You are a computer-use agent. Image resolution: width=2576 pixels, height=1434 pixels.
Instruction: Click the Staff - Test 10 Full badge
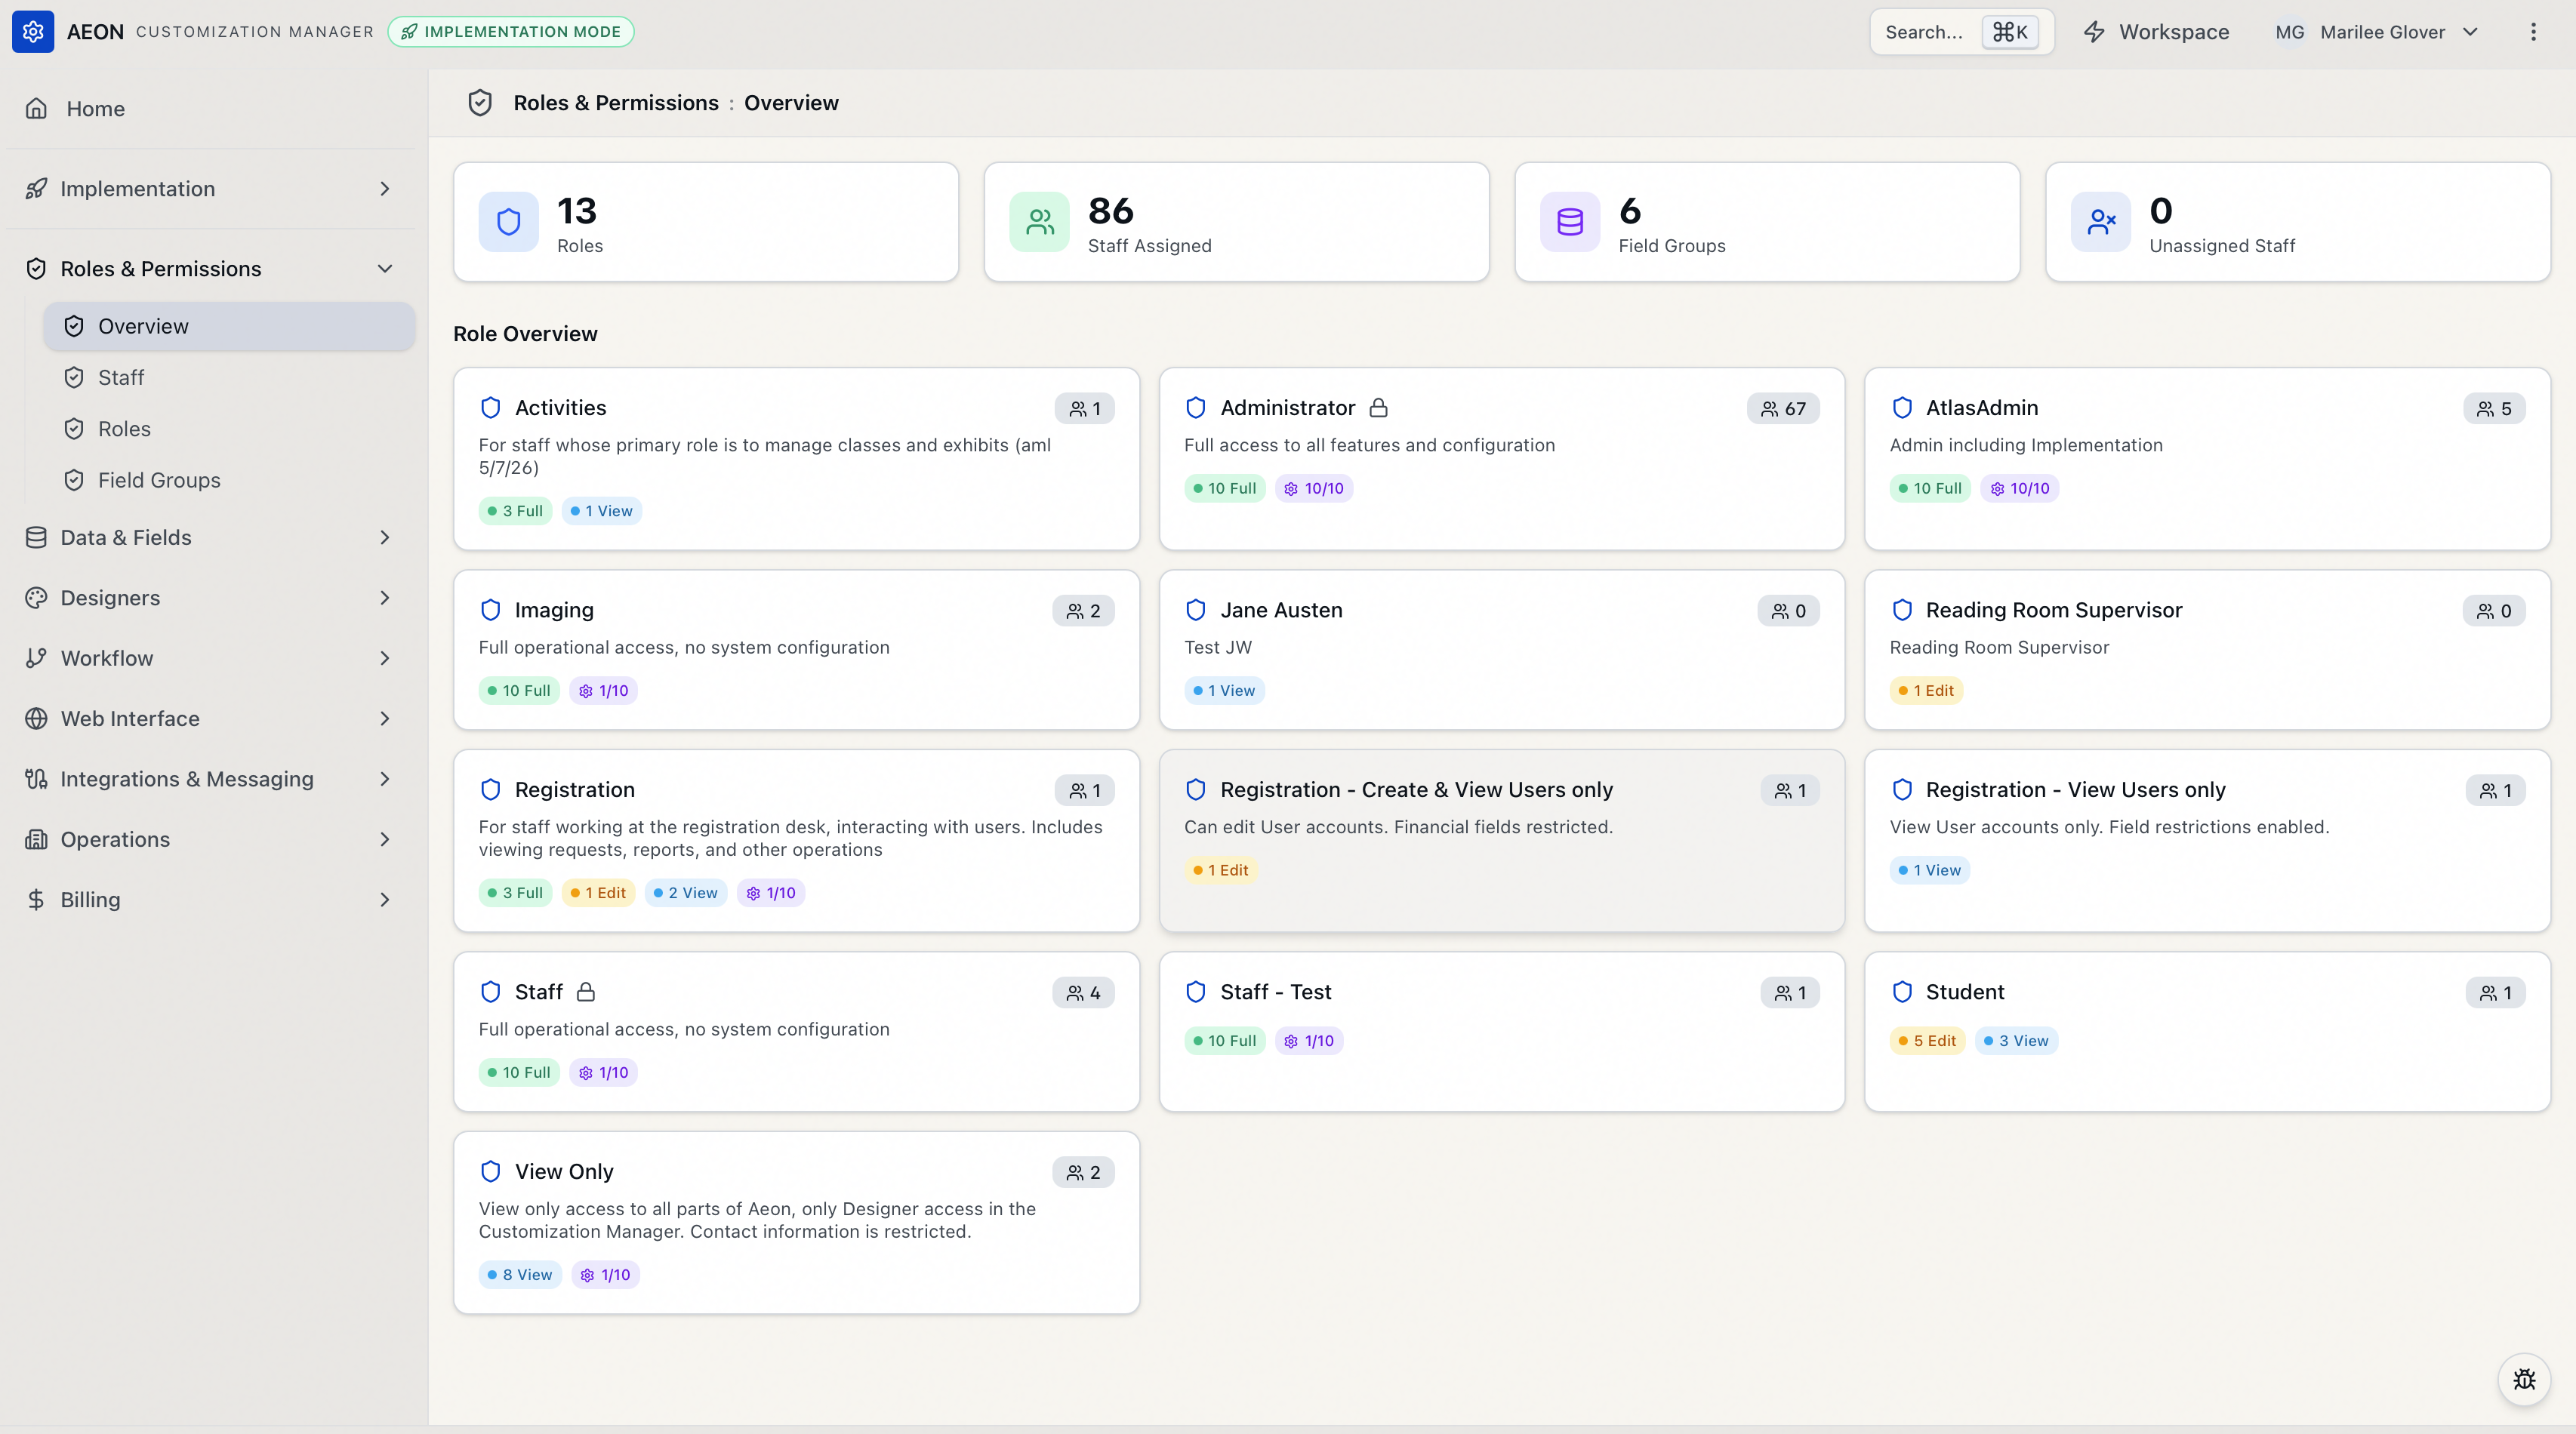(x=1225, y=1041)
